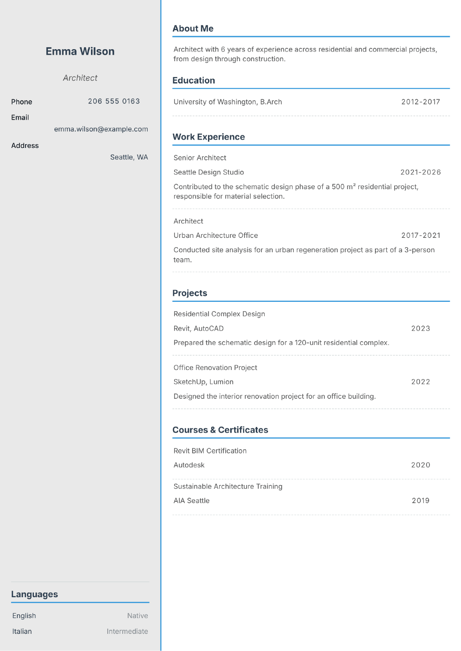
Task: Click Revit, AutoCAD tools line
Action: (199, 329)
